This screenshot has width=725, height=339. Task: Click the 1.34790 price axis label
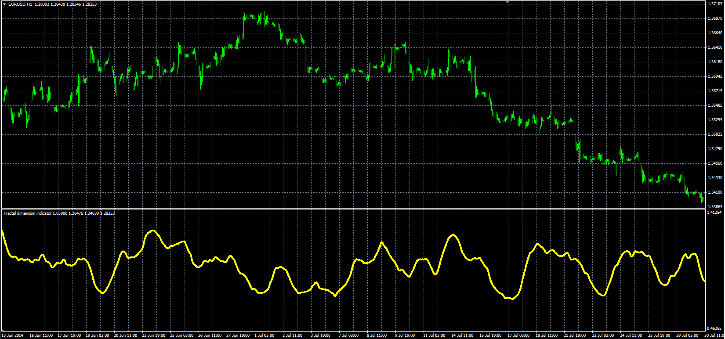tap(715, 149)
